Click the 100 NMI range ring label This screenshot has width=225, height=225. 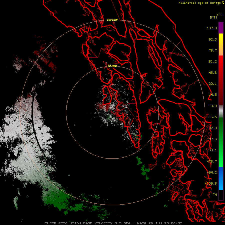click(x=112, y=20)
